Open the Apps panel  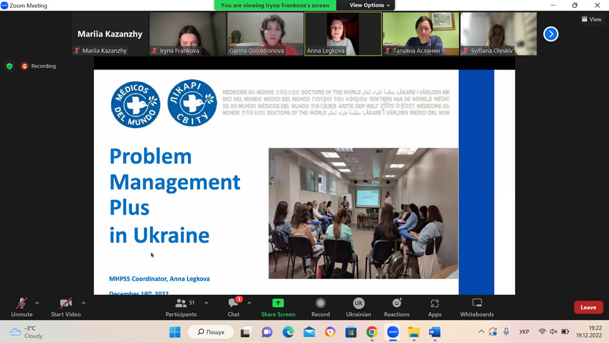[x=435, y=307]
